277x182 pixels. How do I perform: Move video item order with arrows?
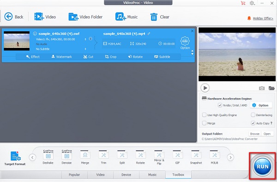(192, 53)
